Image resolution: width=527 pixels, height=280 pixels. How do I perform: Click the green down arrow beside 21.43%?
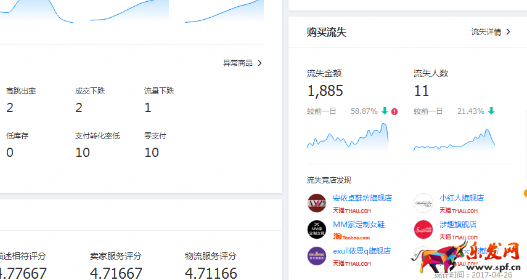(491, 111)
